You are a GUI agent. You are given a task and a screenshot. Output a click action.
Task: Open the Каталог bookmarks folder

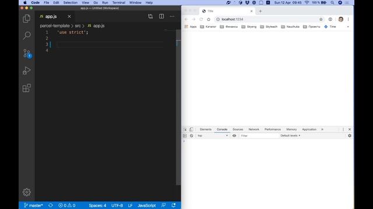[208, 27]
